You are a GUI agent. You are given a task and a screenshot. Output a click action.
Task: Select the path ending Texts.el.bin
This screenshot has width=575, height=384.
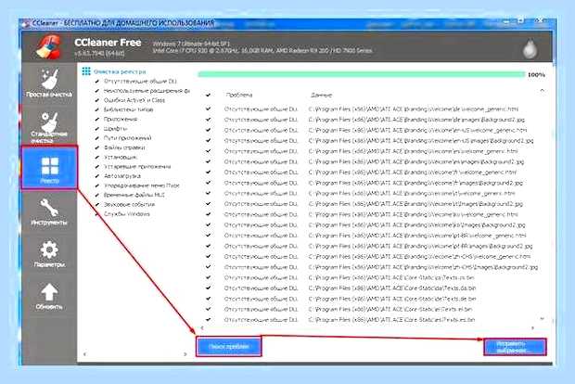390,309
